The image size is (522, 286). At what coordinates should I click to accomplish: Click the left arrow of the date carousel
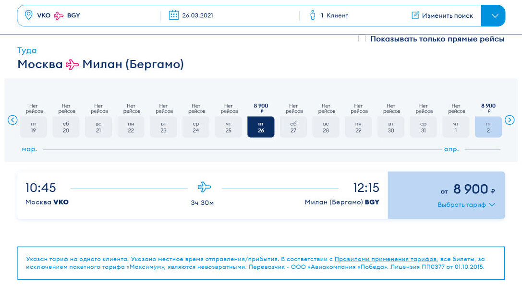(12, 120)
